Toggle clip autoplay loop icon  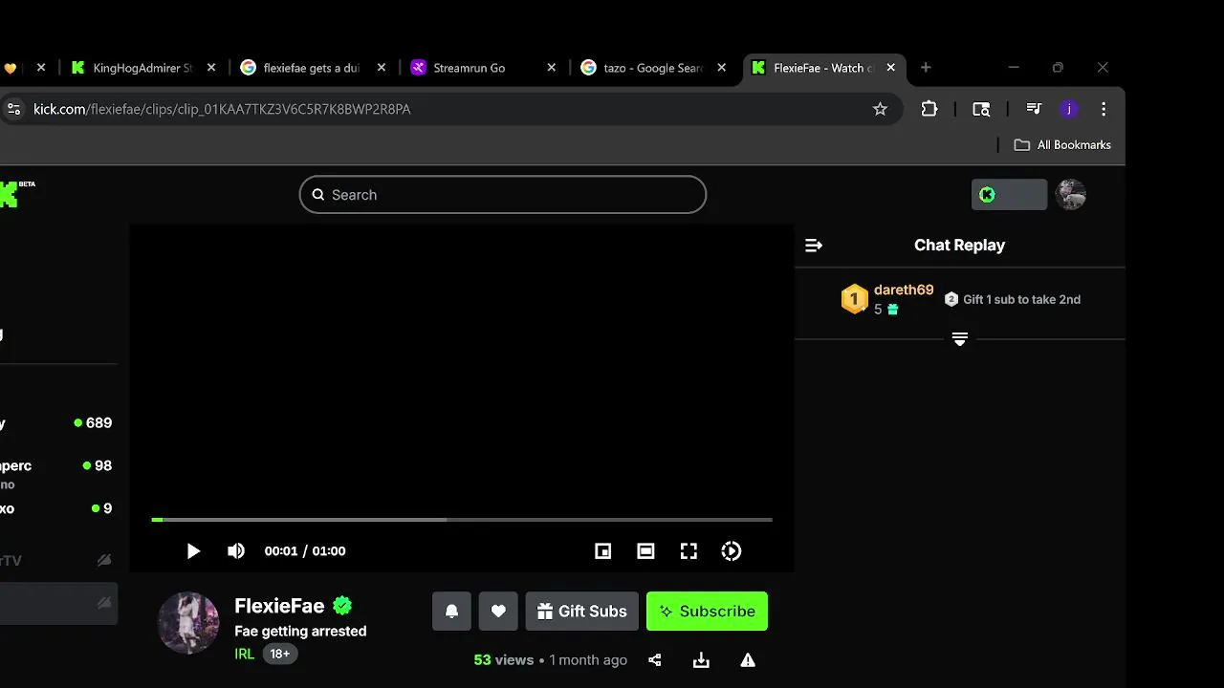point(732,551)
